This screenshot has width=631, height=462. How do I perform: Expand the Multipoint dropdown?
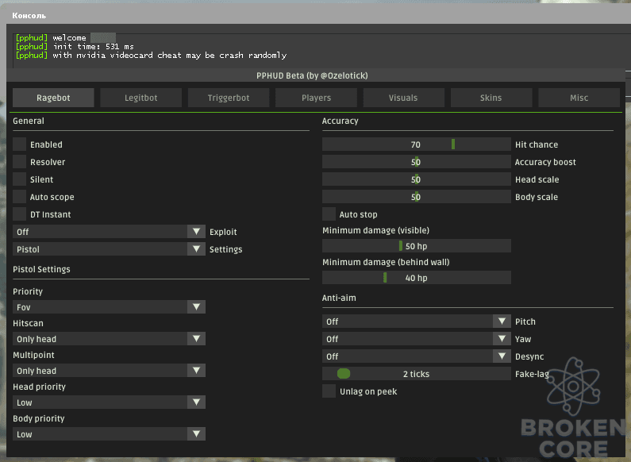(109, 371)
